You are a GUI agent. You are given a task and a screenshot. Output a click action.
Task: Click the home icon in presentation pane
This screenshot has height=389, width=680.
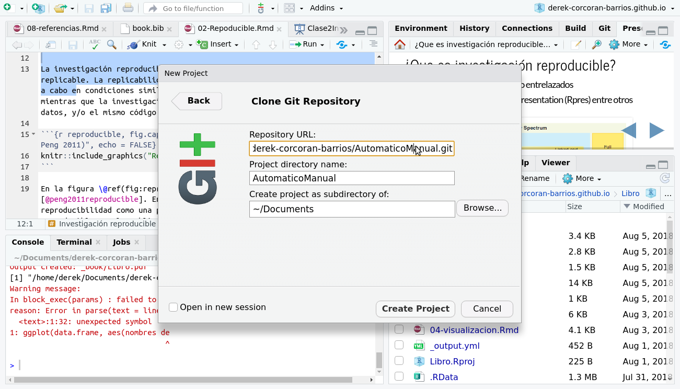(400, 44)
